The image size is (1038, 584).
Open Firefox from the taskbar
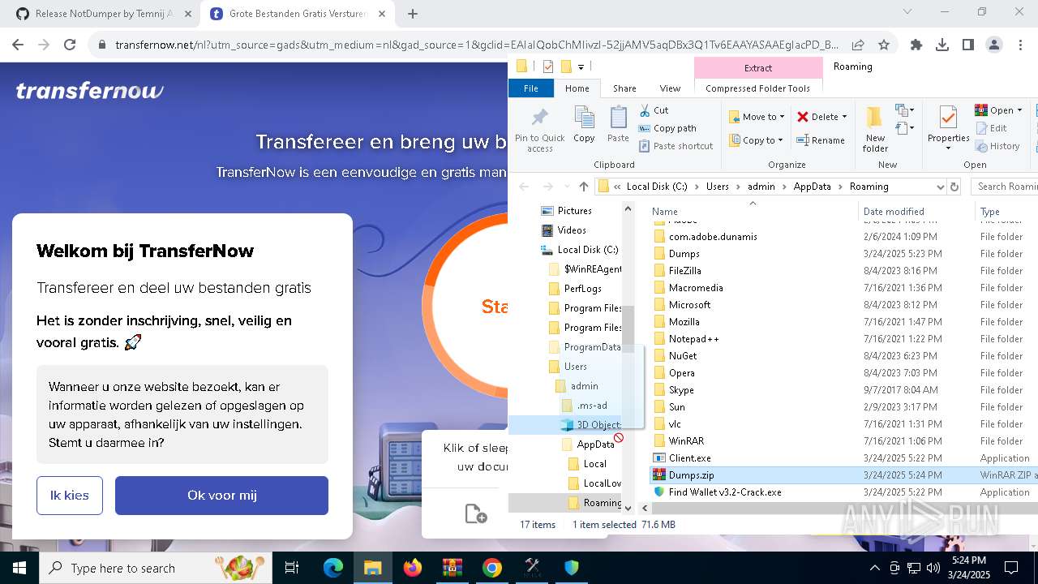(413, 568)
